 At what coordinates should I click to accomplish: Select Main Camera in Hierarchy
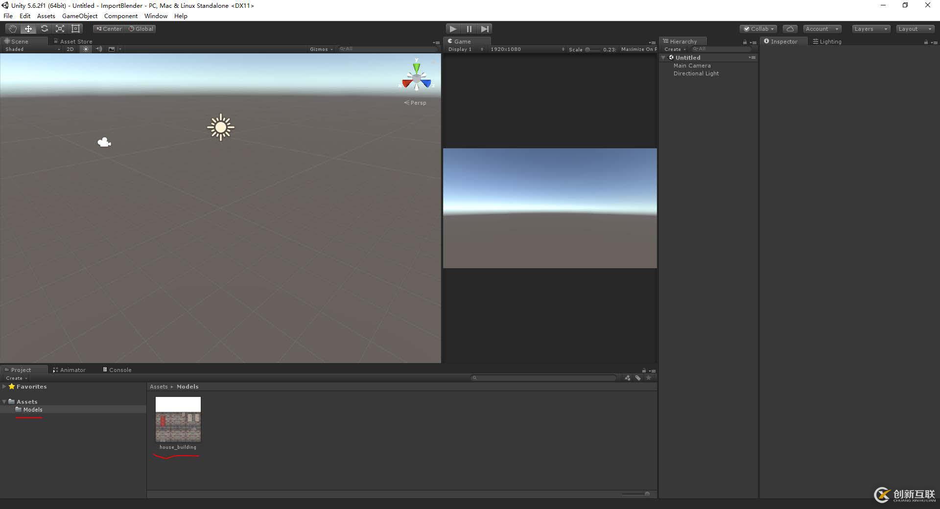[x=692, y=66]
